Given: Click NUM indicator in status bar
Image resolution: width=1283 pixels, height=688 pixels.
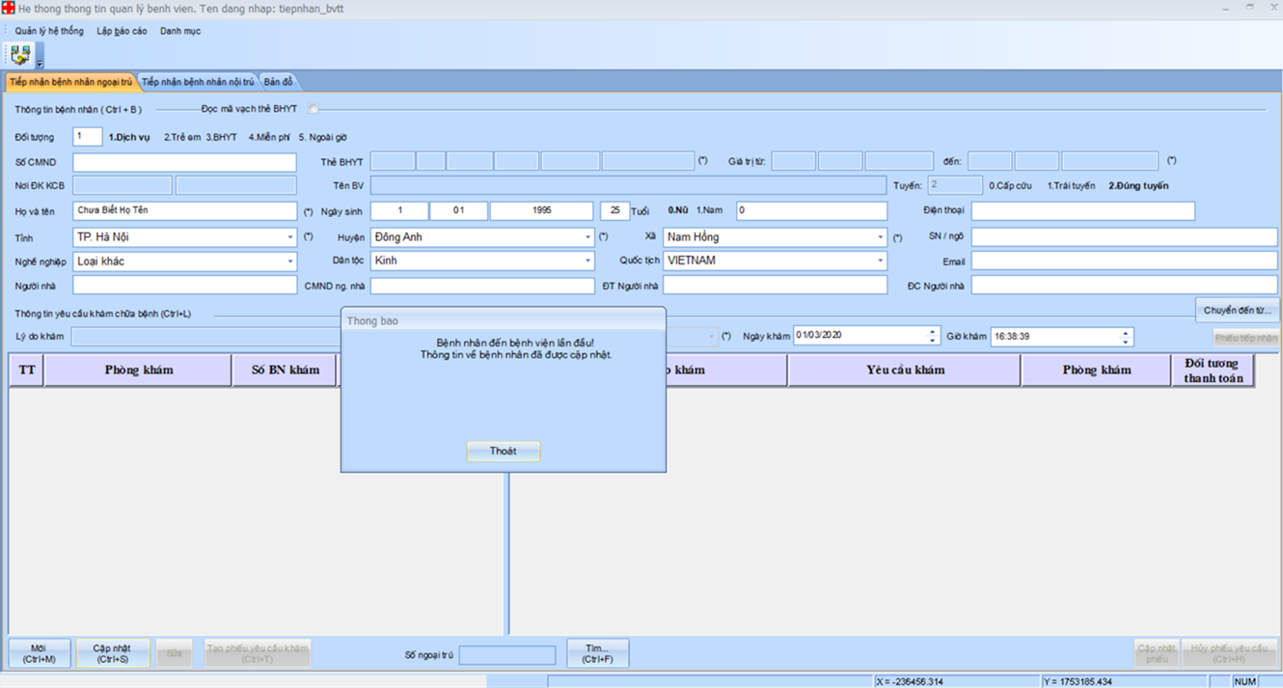Looking at the screenshot, I should (1244, 681).
